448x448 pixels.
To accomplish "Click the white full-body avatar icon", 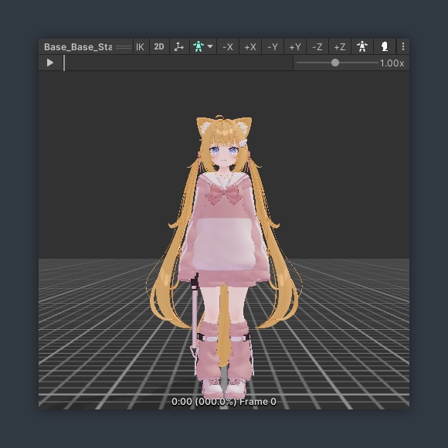I will (362, 47).
